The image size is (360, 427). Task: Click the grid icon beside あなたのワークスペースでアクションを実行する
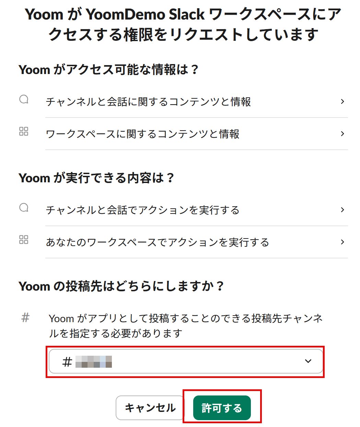pyautogui.click(x=24, y=240)
